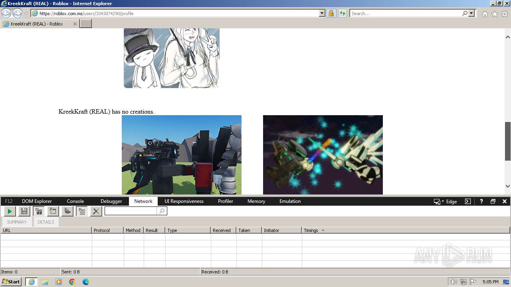Start network traffic capturing with green play button
Viewport: 511px width, 287px height.
(10, 211)
